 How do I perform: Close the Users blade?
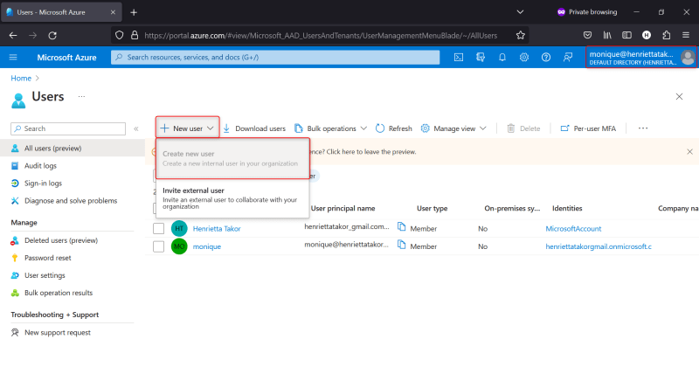click(679, 96)
